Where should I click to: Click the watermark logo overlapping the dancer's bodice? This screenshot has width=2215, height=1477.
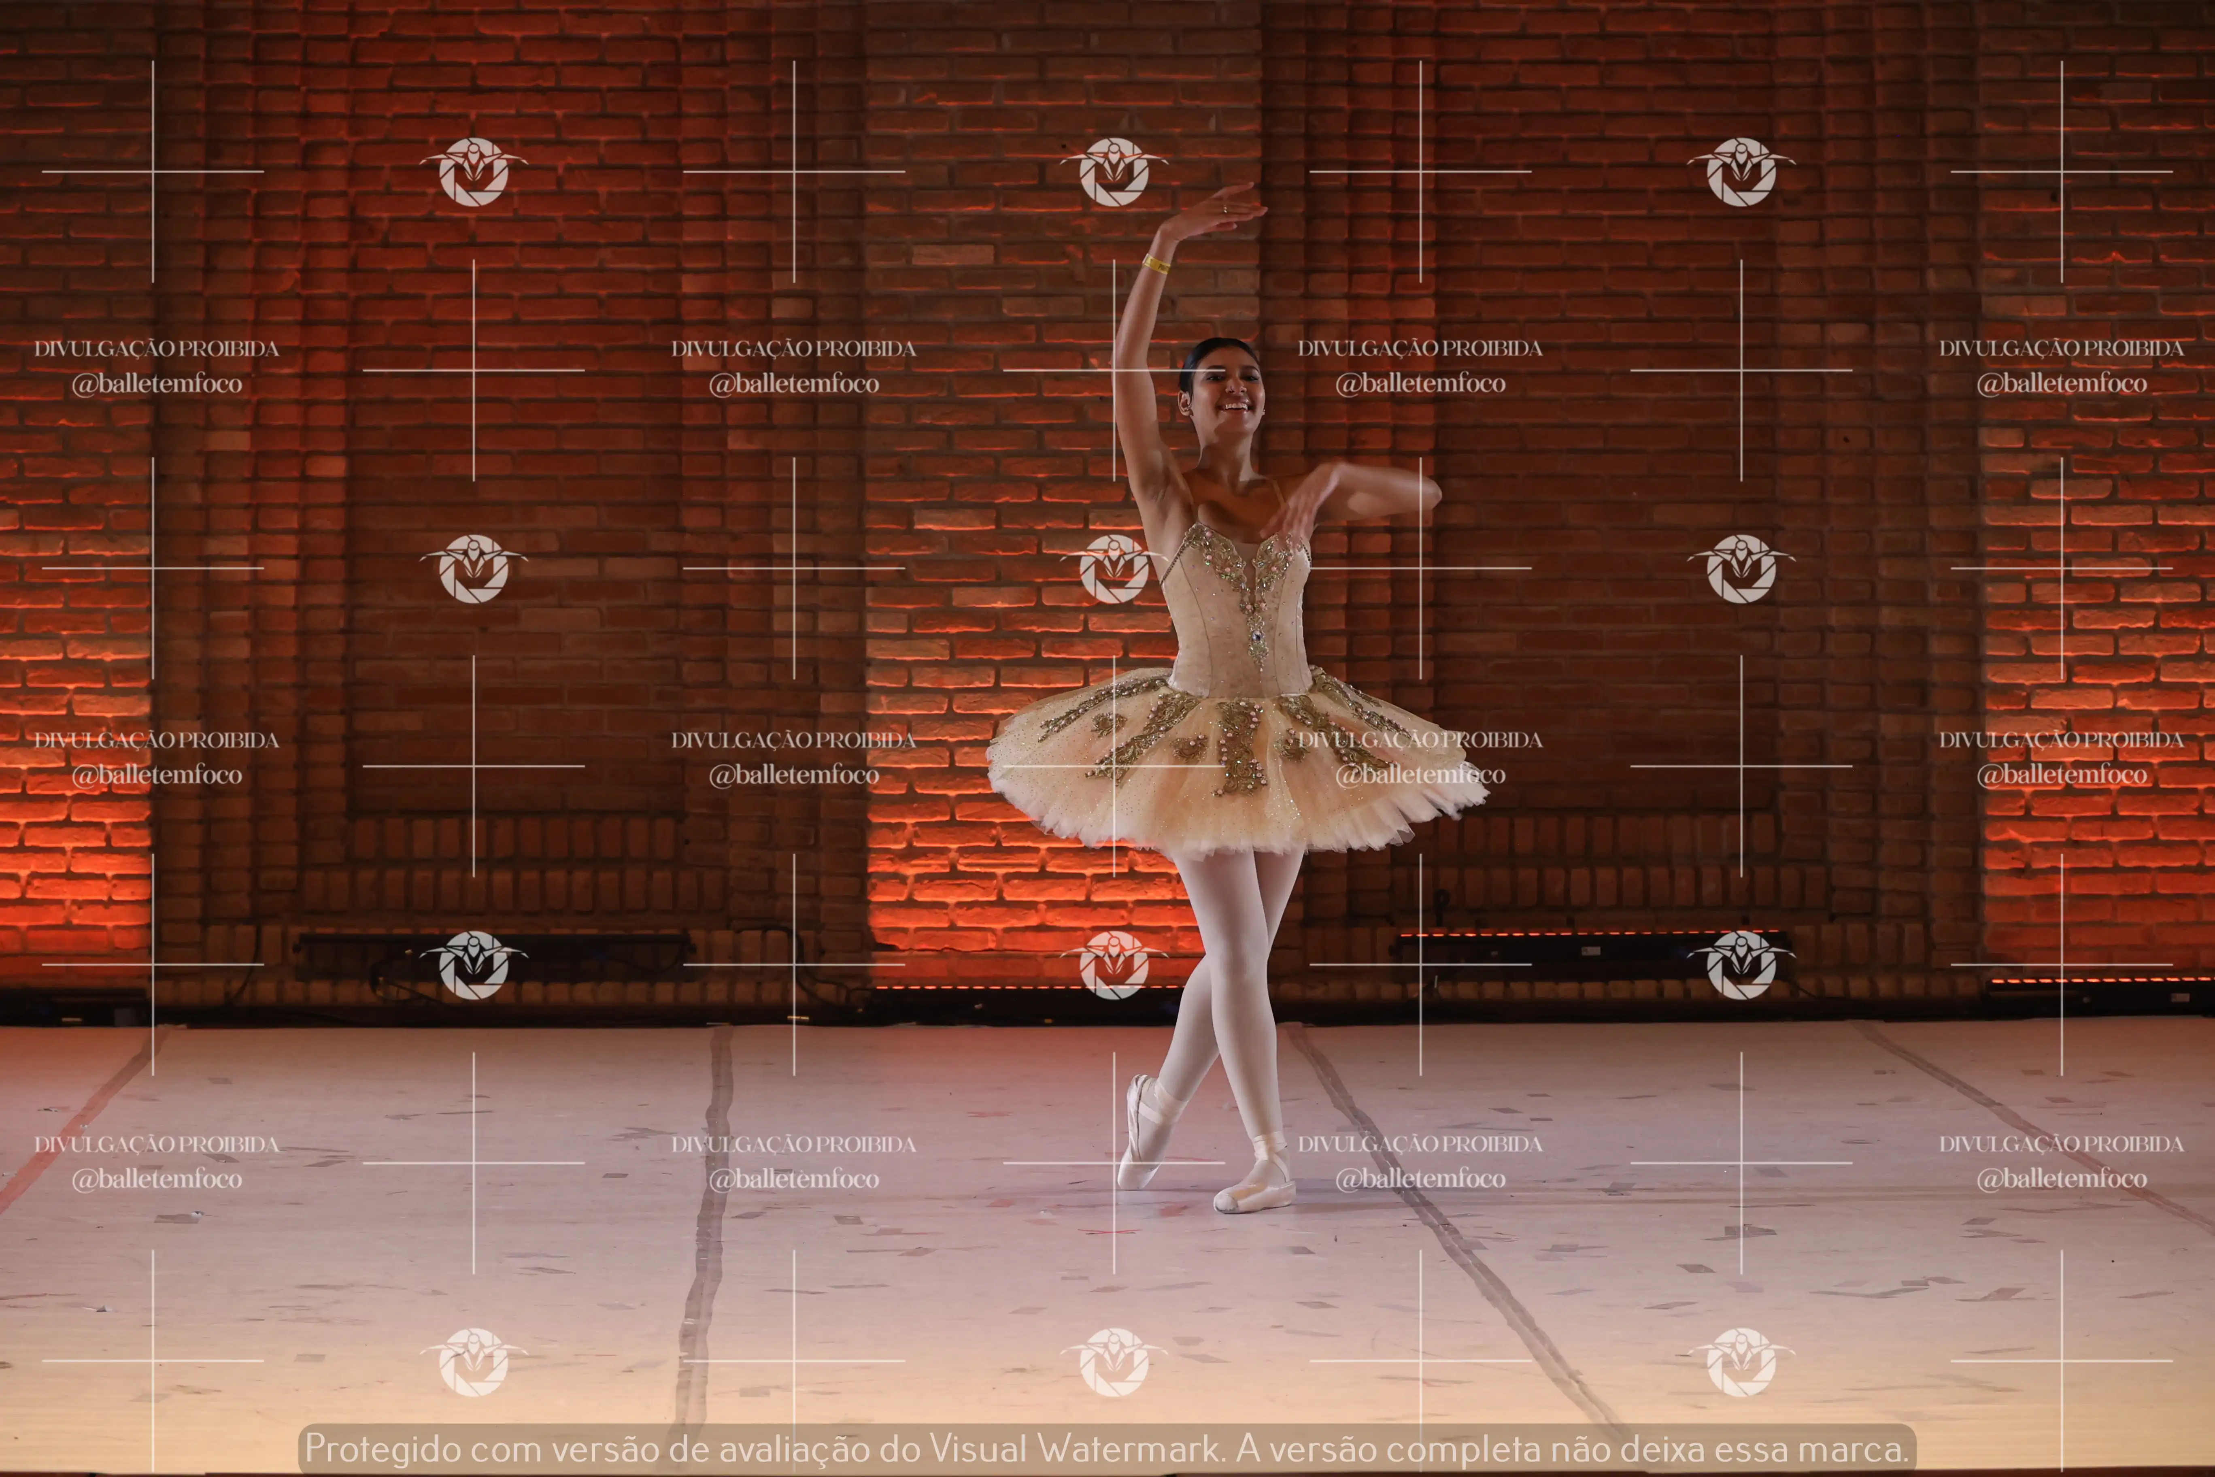pos(1114,569)
